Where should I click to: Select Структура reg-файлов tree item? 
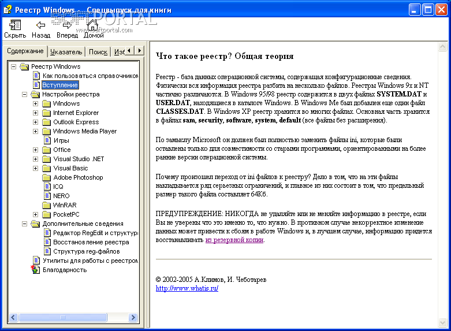tap(86, 251)
